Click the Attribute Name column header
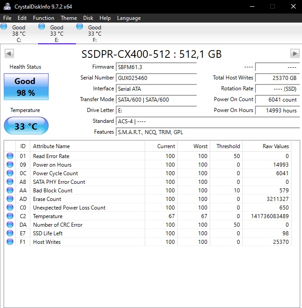Viewport: 302px width, 308px height. pyautogui.click(x=88, y=146)
